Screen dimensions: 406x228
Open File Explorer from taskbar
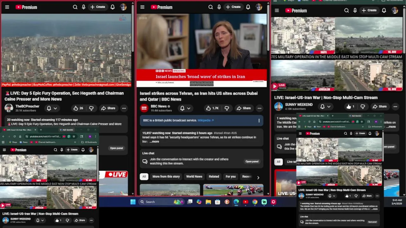[208, 202]
